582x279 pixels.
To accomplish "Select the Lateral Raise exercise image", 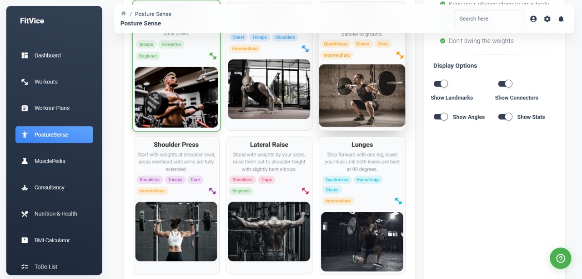I will pos(269,231).
